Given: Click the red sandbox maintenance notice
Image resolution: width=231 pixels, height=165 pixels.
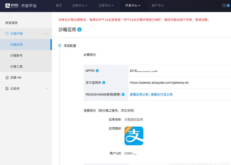Looking at the screenshot, I should coord(134,20).
